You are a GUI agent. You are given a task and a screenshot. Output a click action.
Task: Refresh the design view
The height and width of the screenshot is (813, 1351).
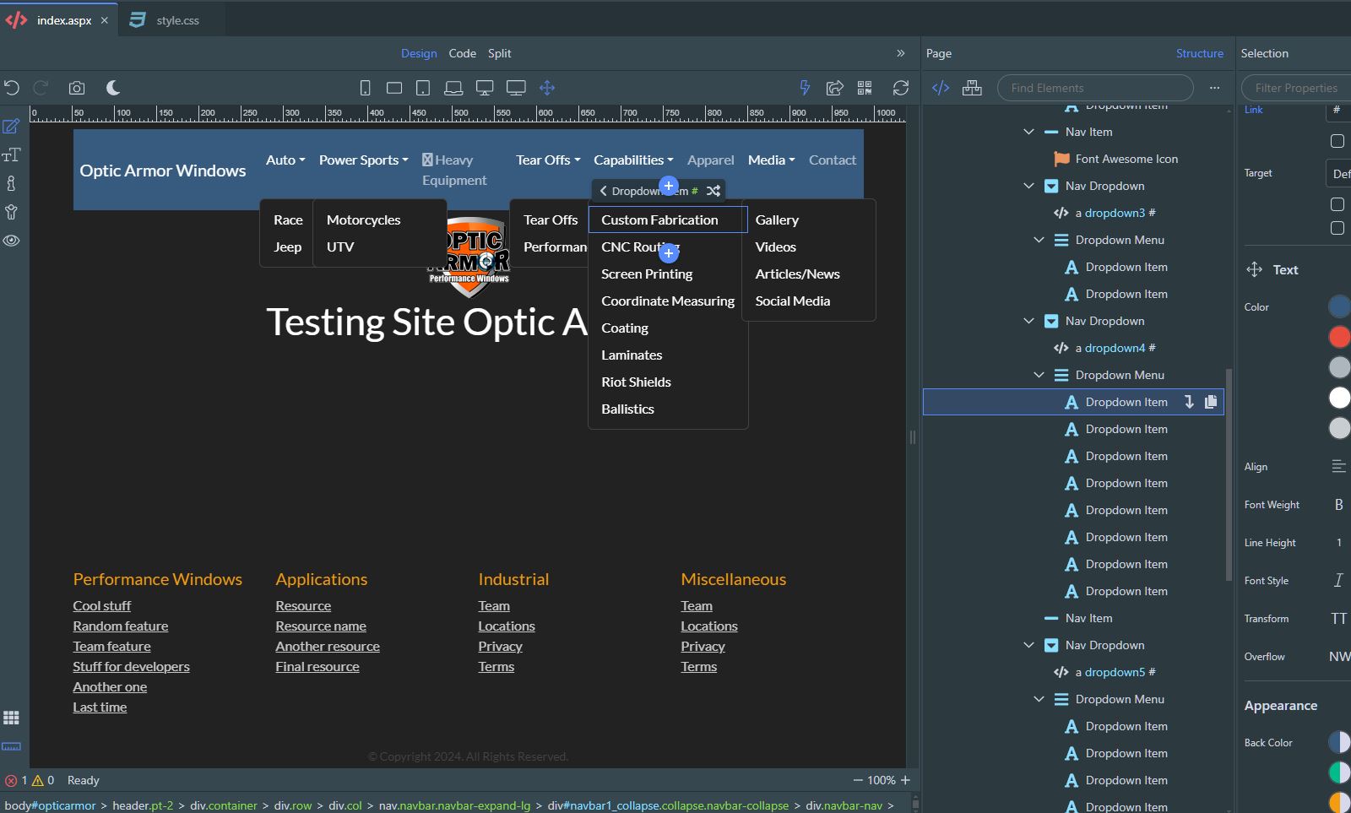(901, 88)
